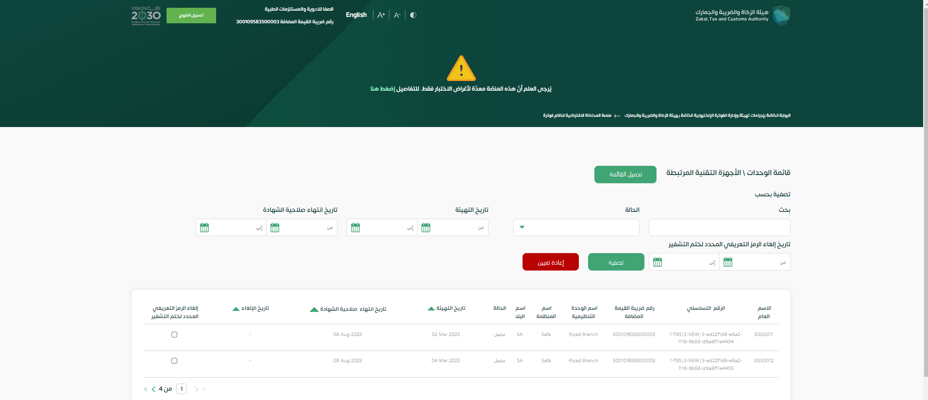Open calendar for certificate expiry 'from' field

pos(275,227)
